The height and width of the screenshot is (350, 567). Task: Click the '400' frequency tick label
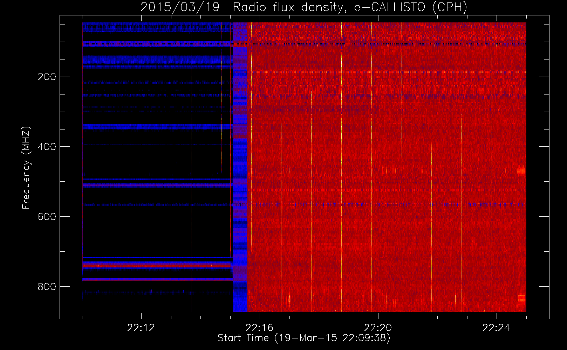[x=47, y=147]
